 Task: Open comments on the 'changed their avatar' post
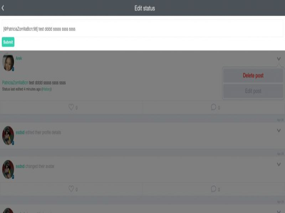tap(213, 189)
